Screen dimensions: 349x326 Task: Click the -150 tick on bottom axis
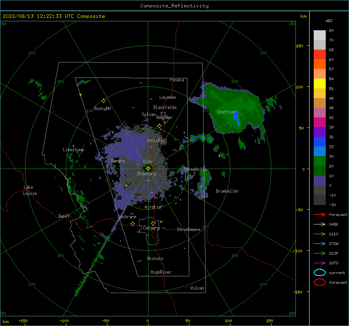[x=23, y=321]
